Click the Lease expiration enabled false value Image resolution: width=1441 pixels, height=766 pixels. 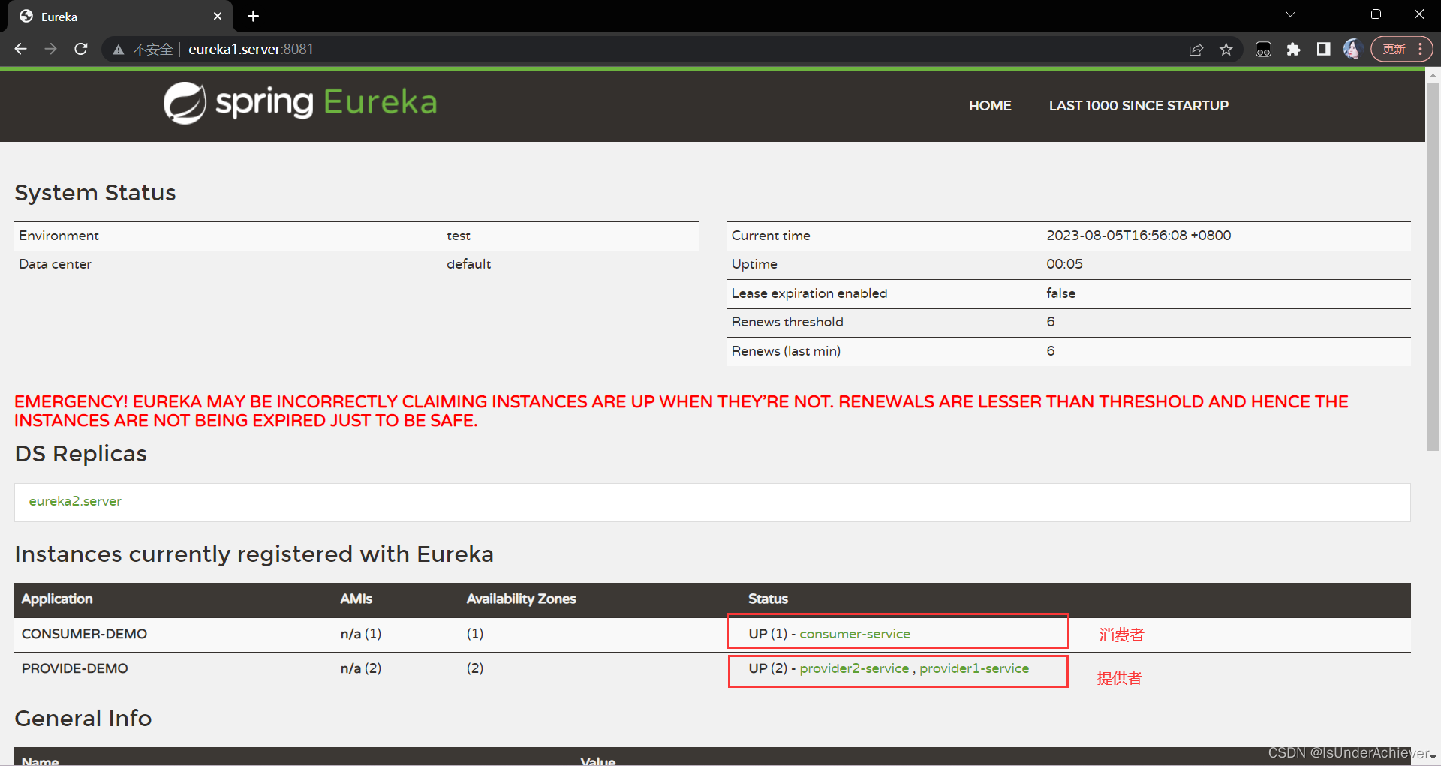pyautogui.click(x=1061, y=293)
